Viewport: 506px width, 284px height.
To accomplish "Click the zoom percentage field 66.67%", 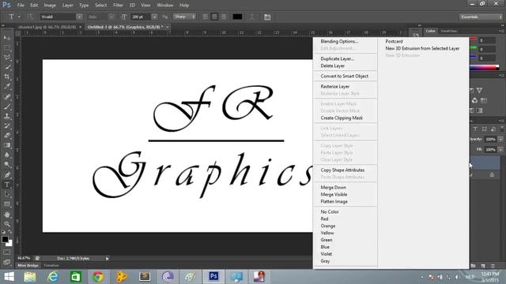I will click(x=24, y=258).
